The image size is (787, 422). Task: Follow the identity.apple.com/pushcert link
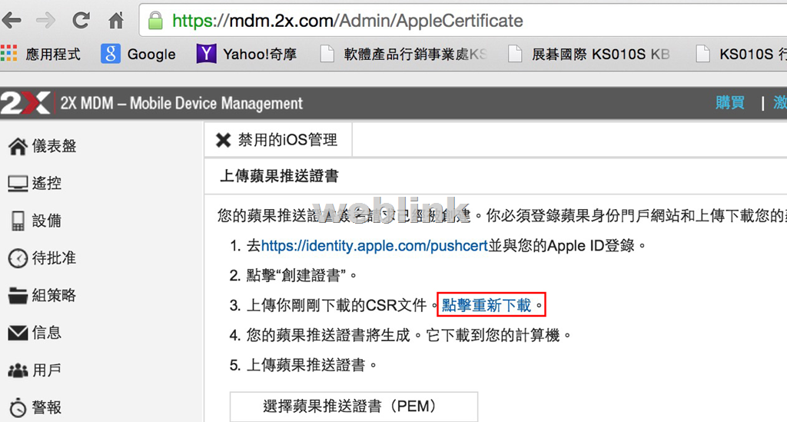(374, 246)
